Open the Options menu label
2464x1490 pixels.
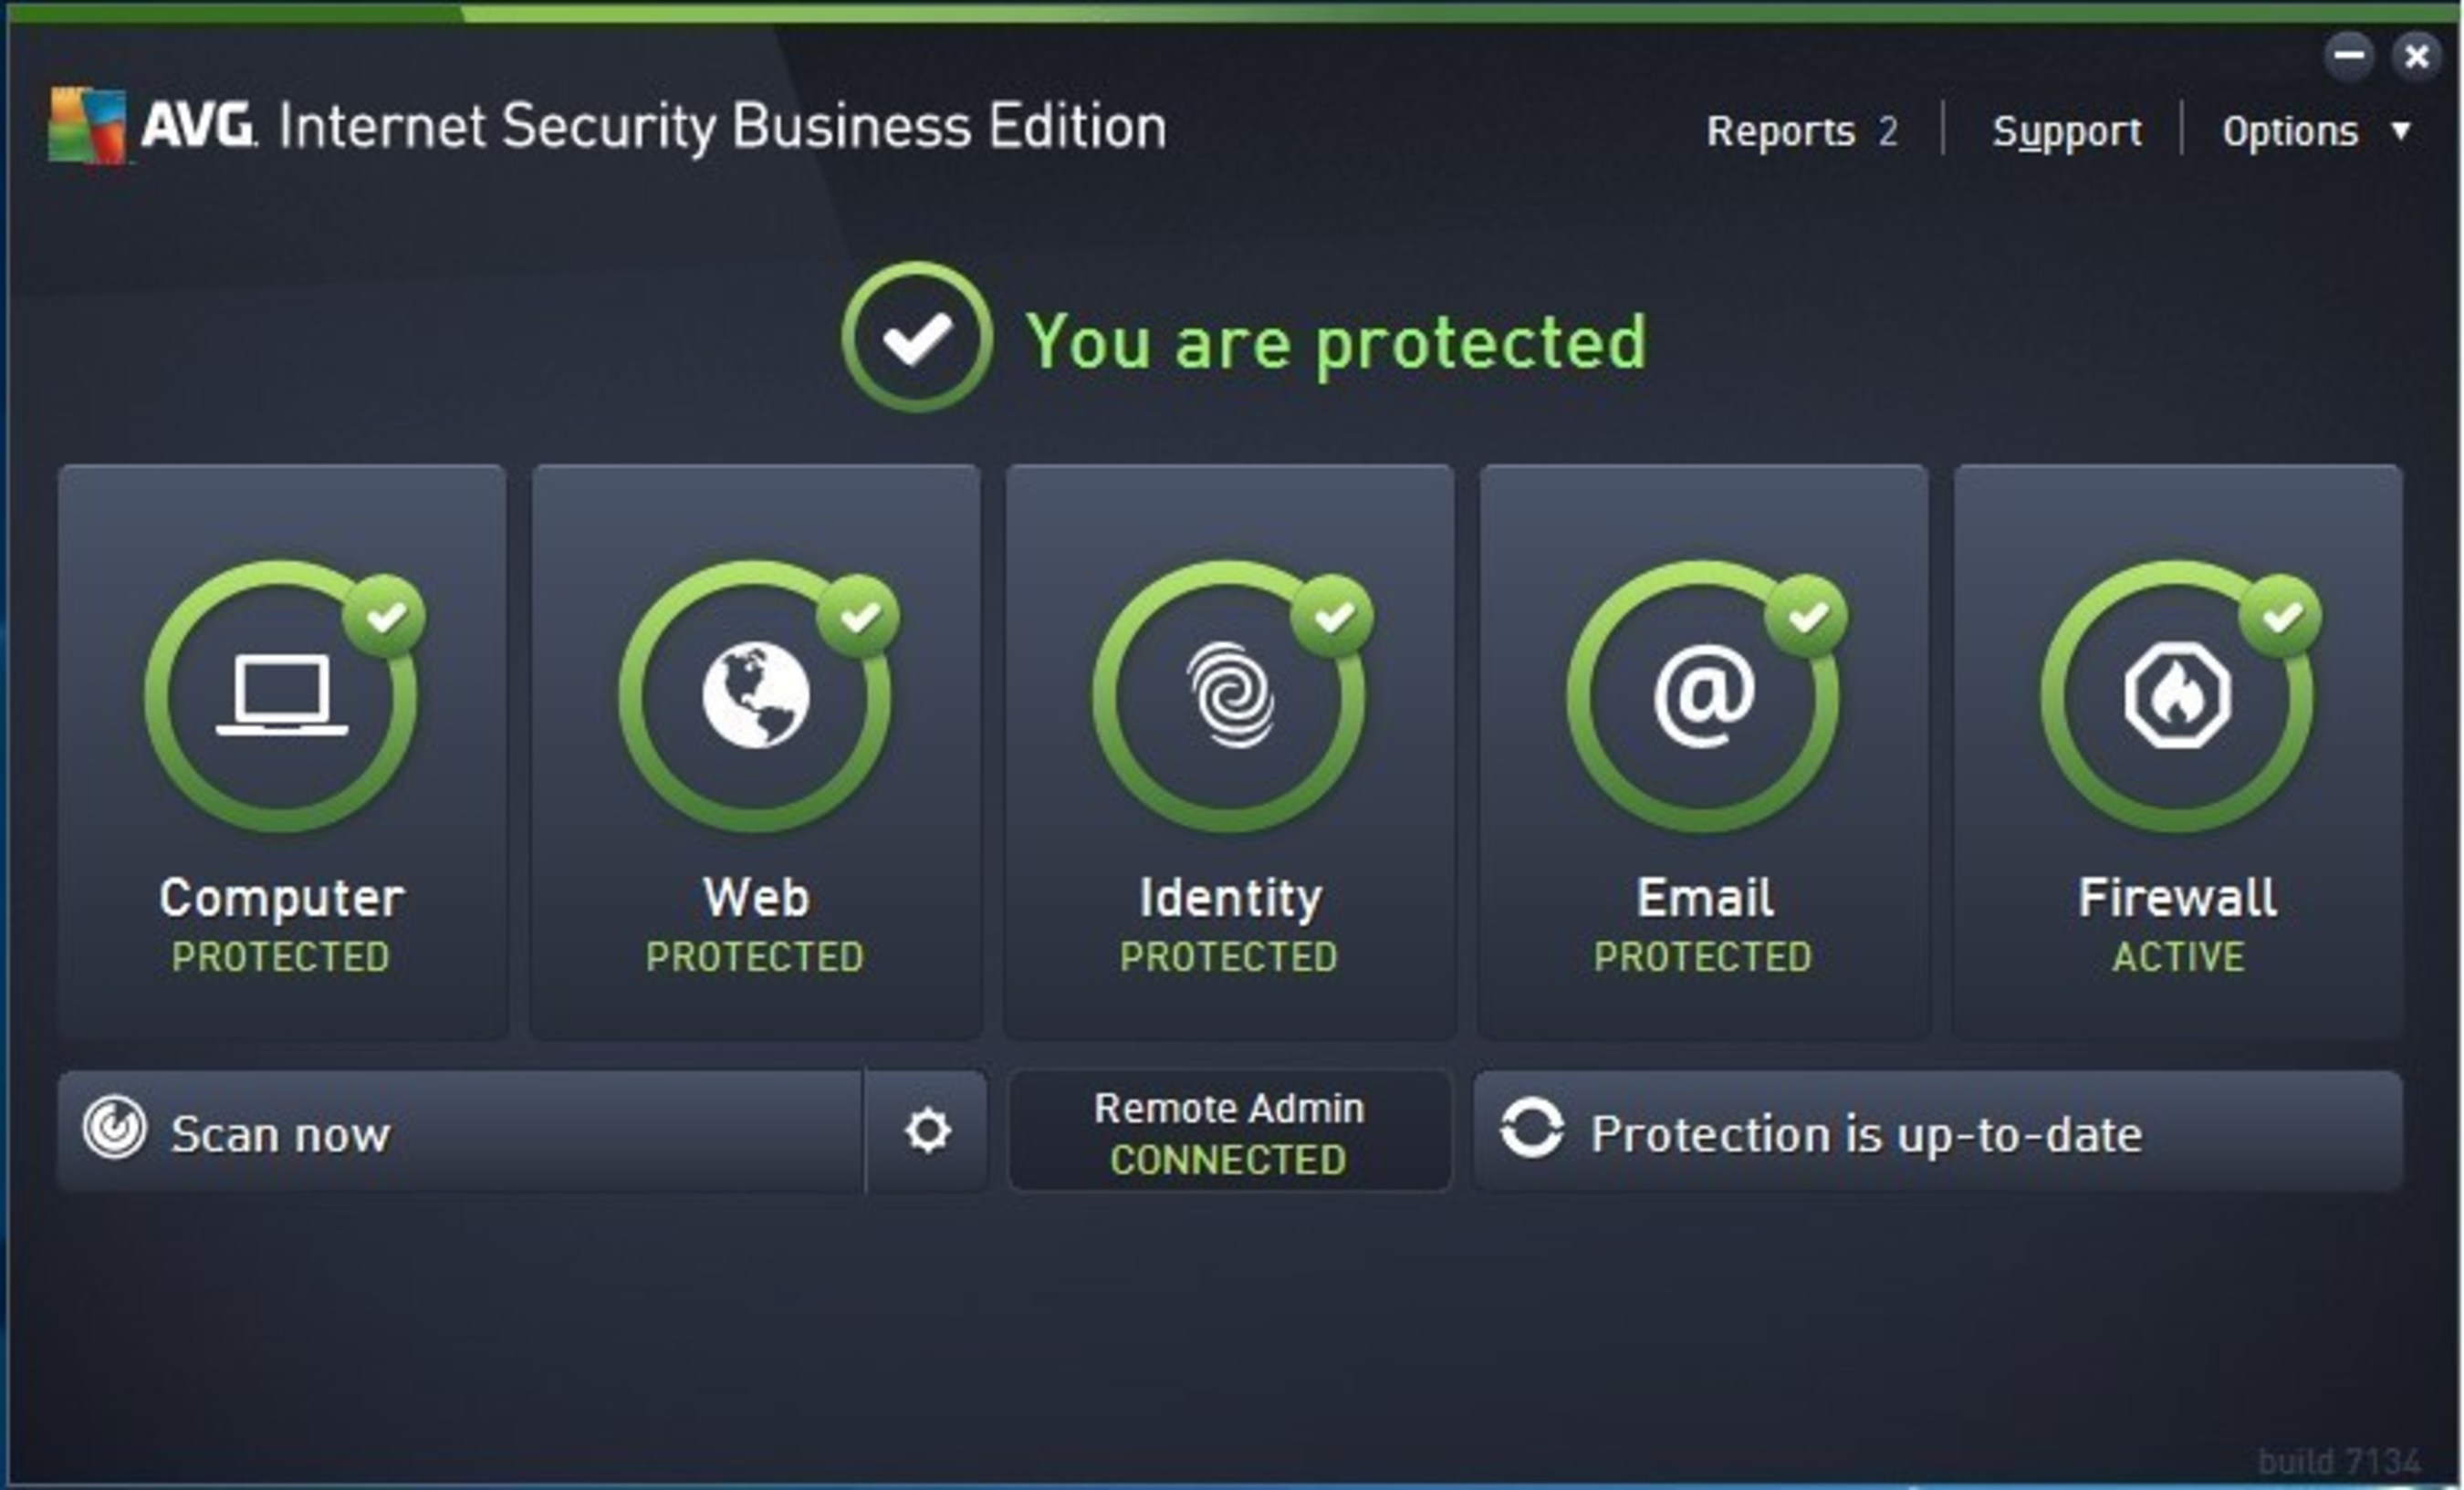coord(2290,132)
